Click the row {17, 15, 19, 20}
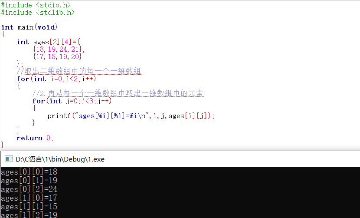Viewport: 360px width, 218px height. click(x=57, y=56)
